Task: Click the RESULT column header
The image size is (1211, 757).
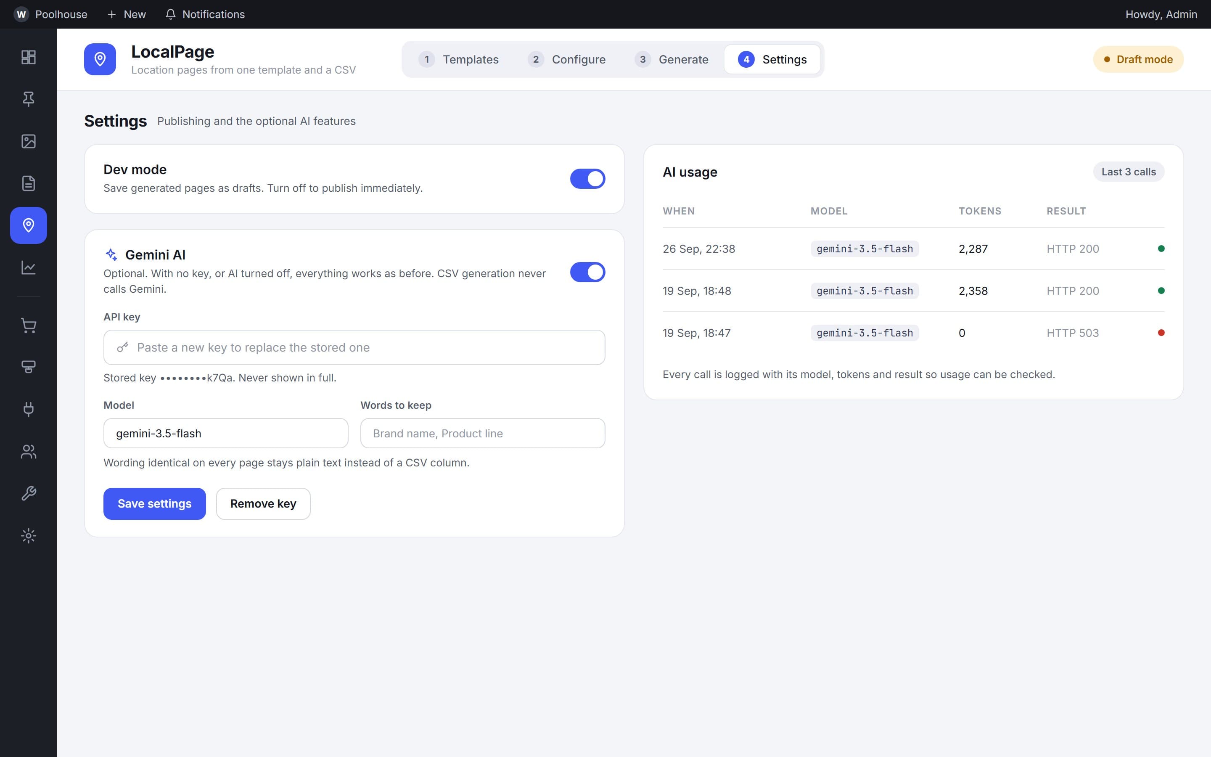Action: coord(1066,211)
